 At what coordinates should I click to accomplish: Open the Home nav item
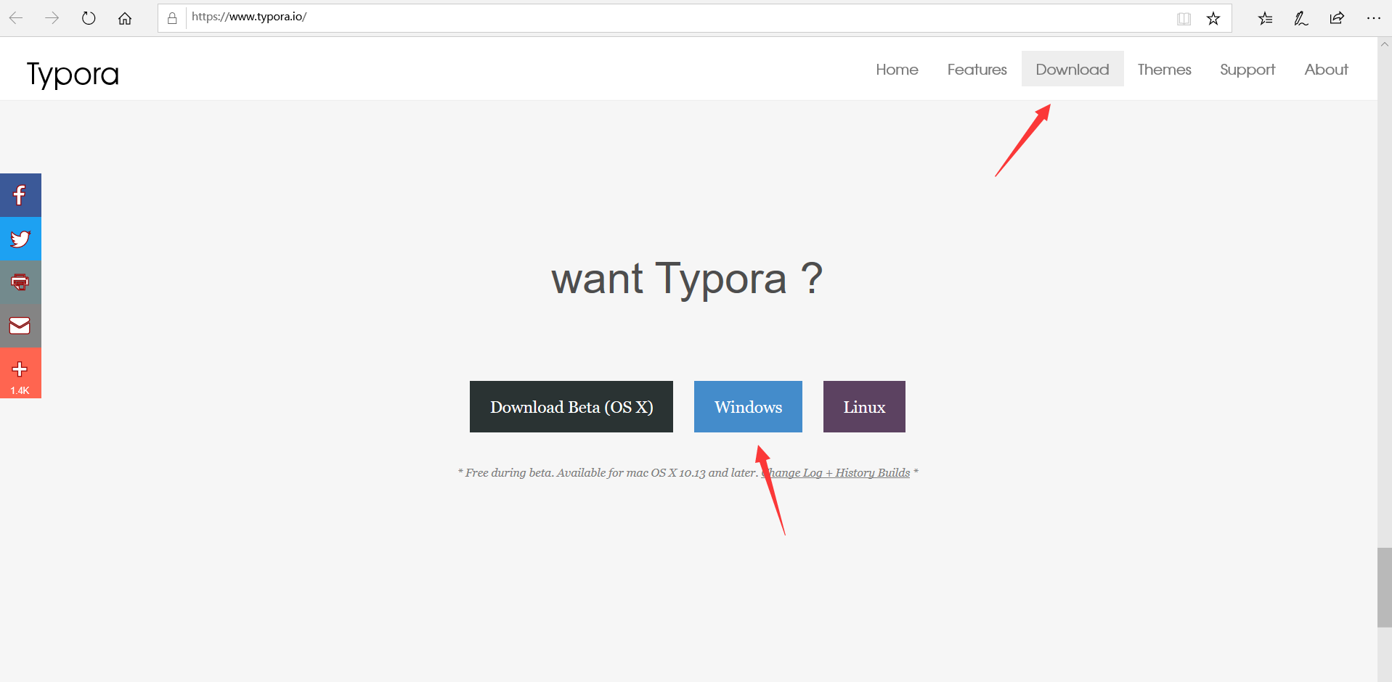[897, 69]
